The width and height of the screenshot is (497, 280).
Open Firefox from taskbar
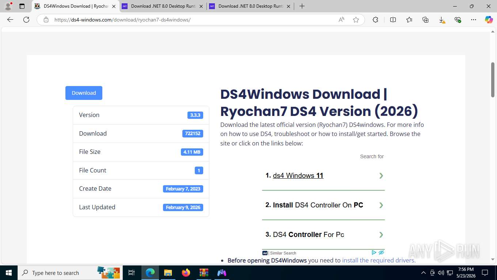pos(186,273)
